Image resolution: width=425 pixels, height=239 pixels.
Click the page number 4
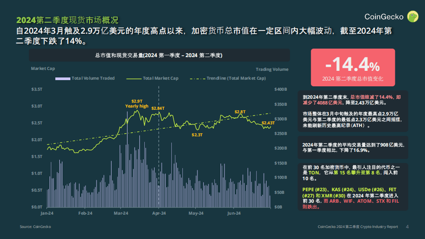(407, 227)
